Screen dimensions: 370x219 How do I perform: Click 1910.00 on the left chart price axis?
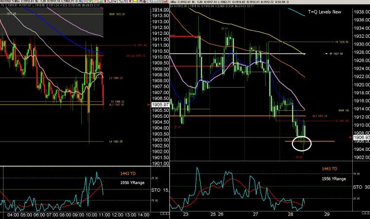(160, 57)
